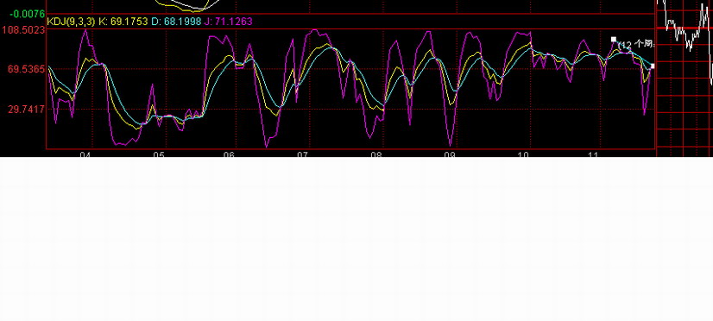Click the 07 month label on time axis
713x321 pixels.
302,154
